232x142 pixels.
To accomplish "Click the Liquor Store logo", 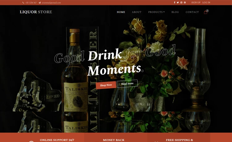I will coord(36,12).
